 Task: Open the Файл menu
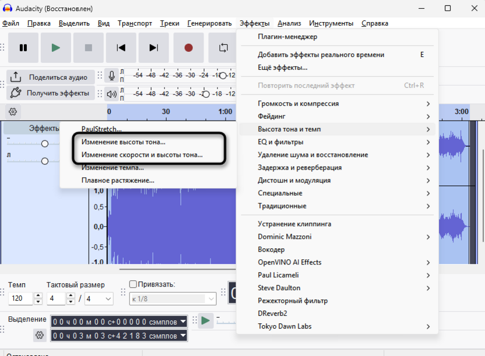pyautogui.click(x=11, y=23)
